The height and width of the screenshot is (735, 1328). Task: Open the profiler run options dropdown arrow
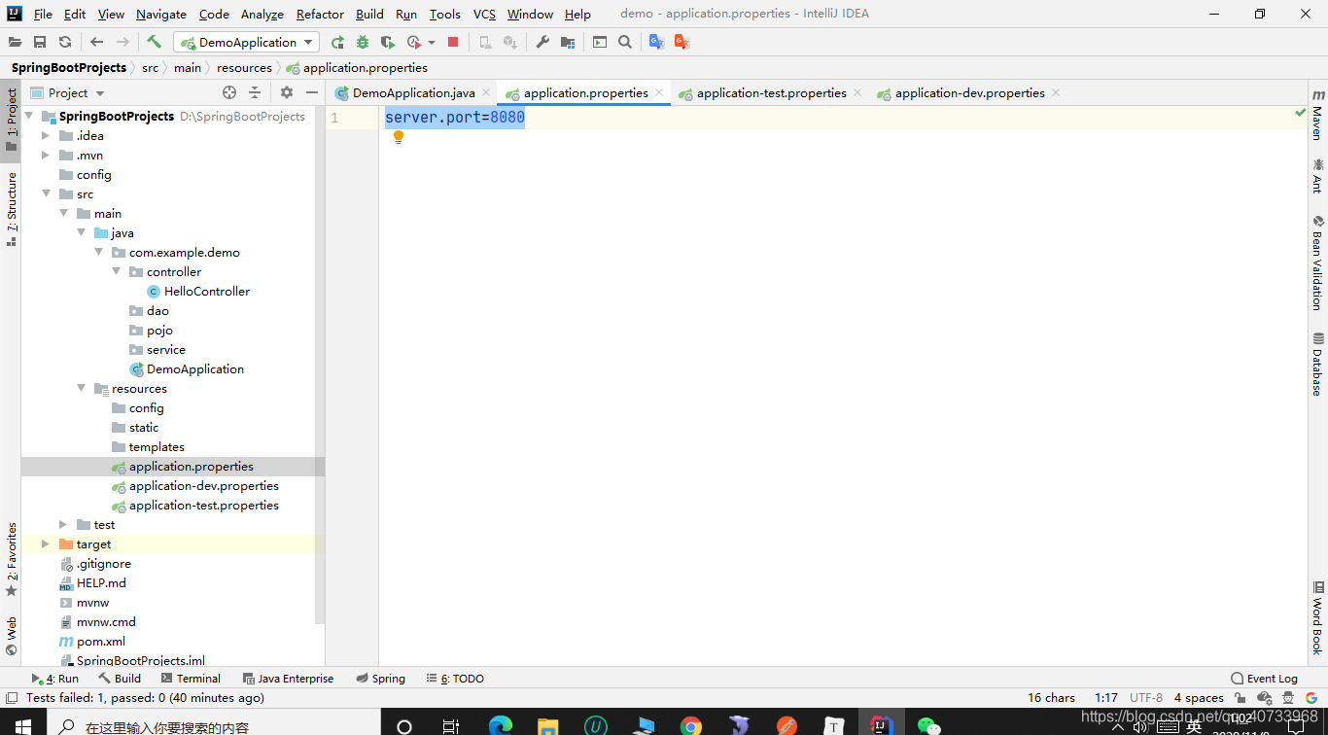point(432,42)
